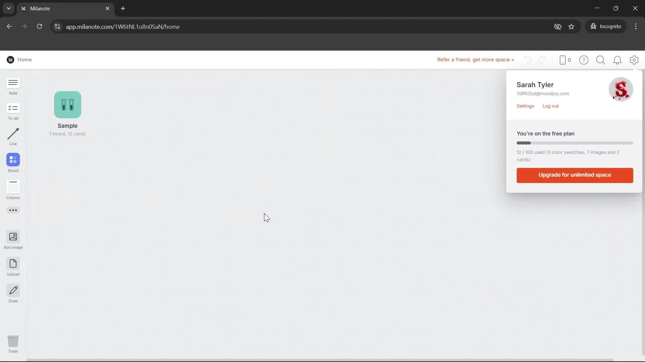Open the Milanote search
Viewport: 645px width, 362px height.
click(600, 60)
